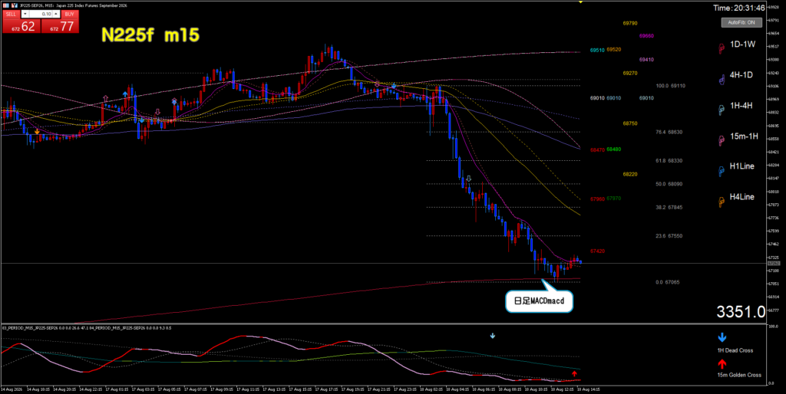This screenshot has height=394, width=786.
Task: Click the light-blue hand icon beside 1H-4H
Action: 722,110
